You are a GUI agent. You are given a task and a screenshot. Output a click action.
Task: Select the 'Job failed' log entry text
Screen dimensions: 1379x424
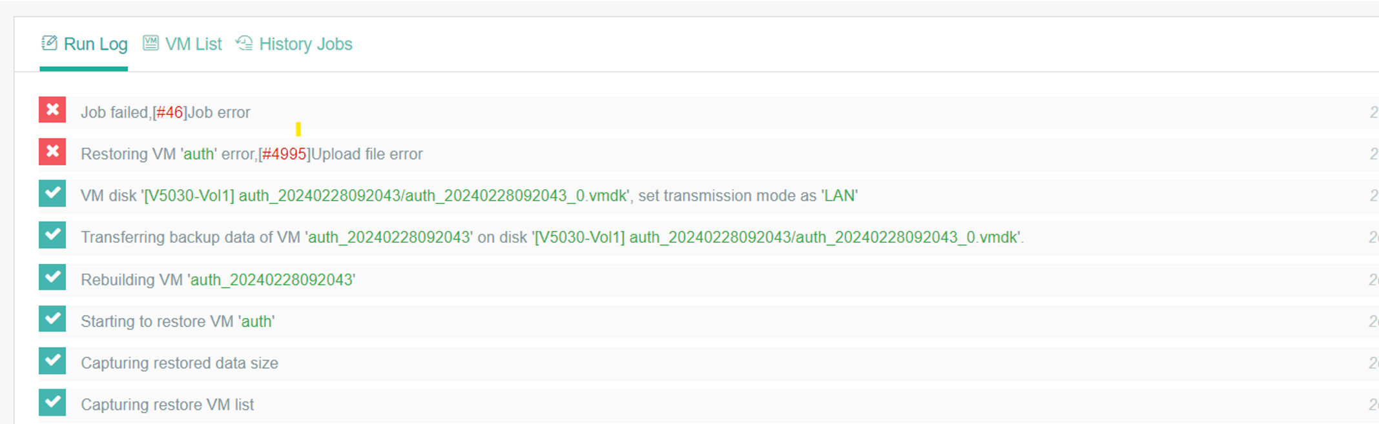[x=115, y=112]
